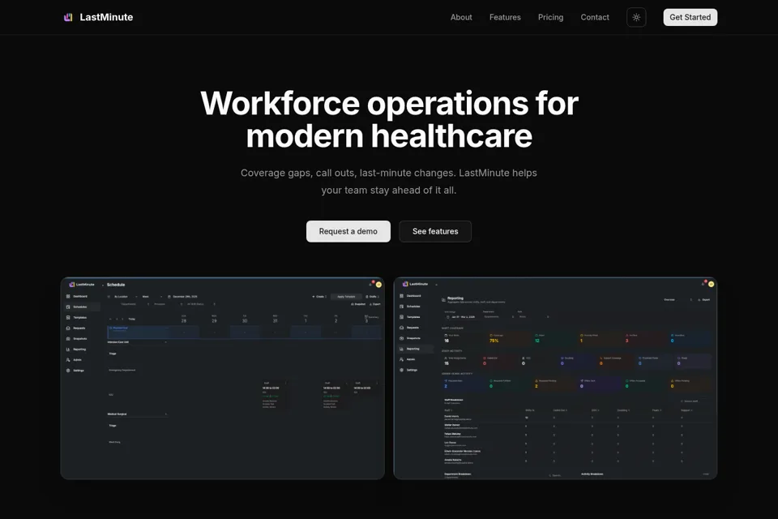Click Settings gear in Schedule preview sidebar
778x519 pixels.
[x=68, y=371]
